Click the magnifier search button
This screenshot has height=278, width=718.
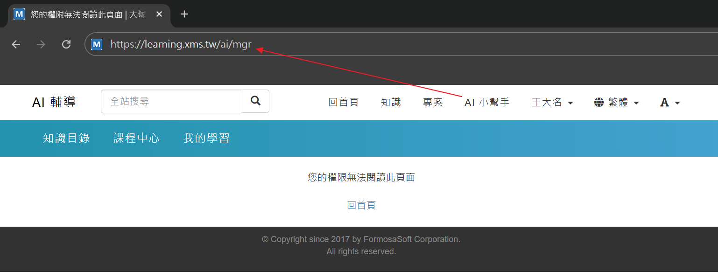pyautogui.click(x=255, y=101)
